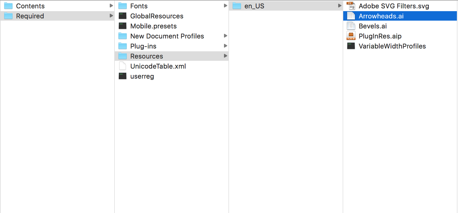Expand the Fonts folder arrow
Image resolution: width=458 pixels, height=213 pixels.
click(225, 6)
